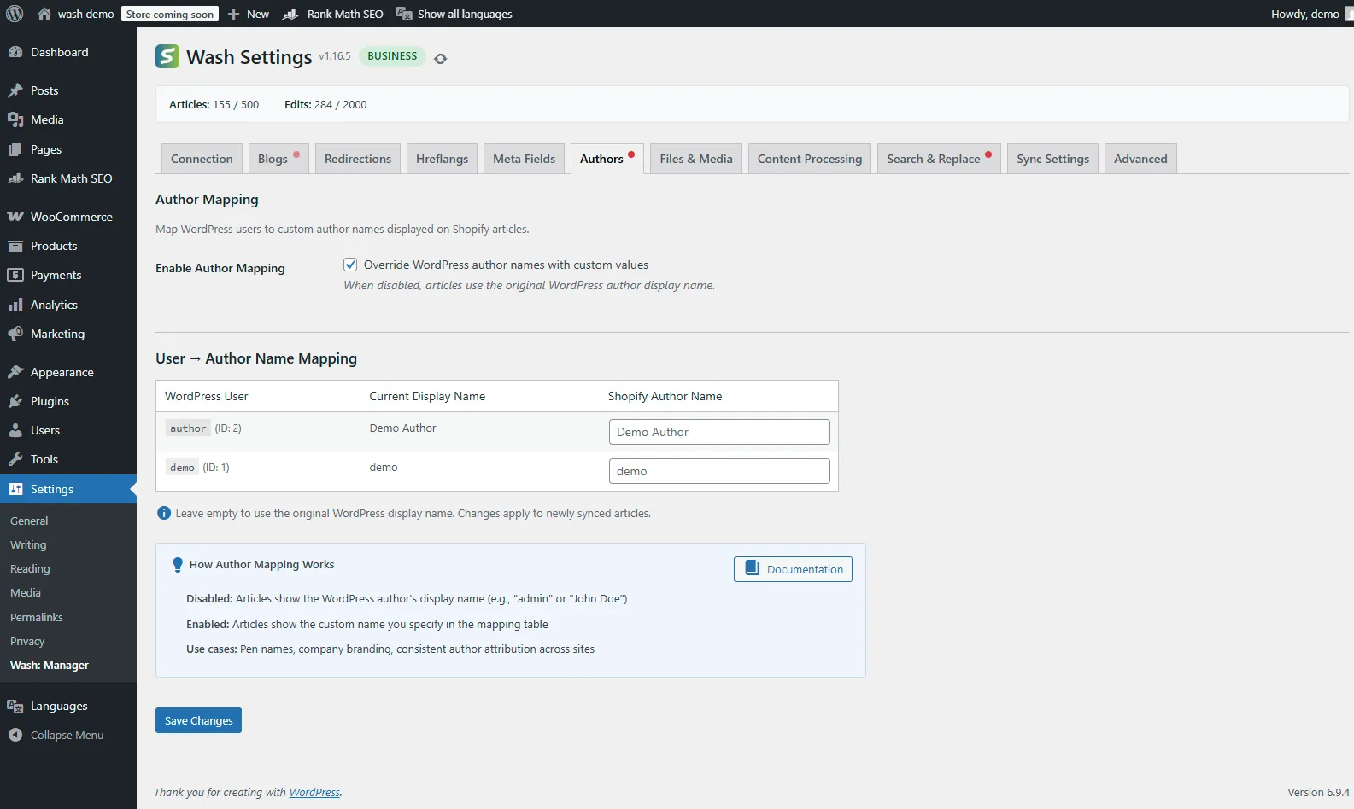Image resolution: width=1354 pixels, height=809 pixels.
Task: Switch to the Sync Settings tab
Action: tap(1052, 159)
